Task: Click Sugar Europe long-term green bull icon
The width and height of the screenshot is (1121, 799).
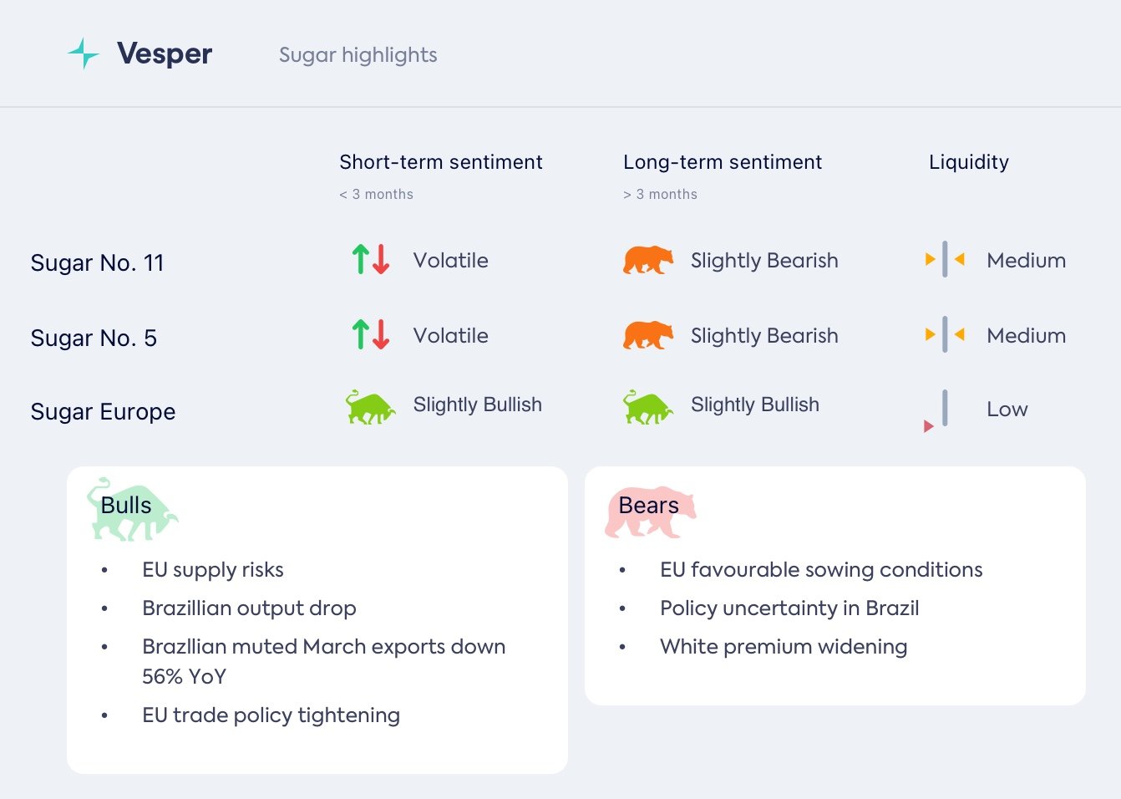Action: pyautogui.click(x=647, y=407)
